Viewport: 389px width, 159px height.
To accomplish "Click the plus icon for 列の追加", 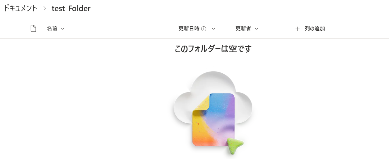I will [x=297, y=29].
